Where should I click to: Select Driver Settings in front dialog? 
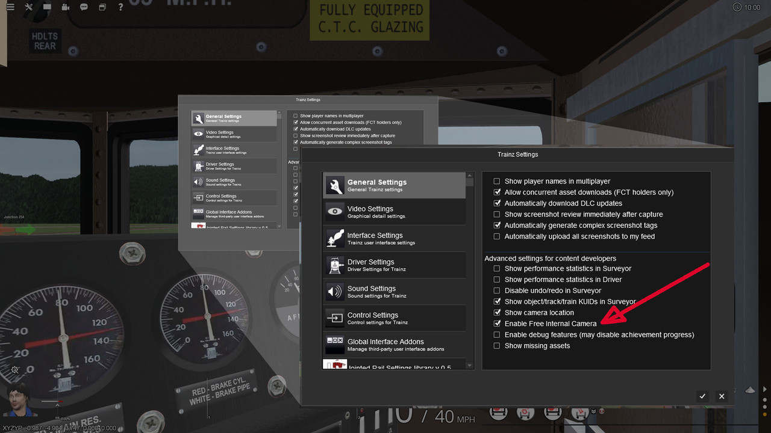(395, 265)
